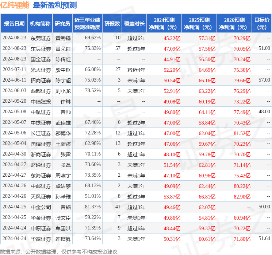Click the 研究员 column header
272x255 pixels.
point(62,24)
